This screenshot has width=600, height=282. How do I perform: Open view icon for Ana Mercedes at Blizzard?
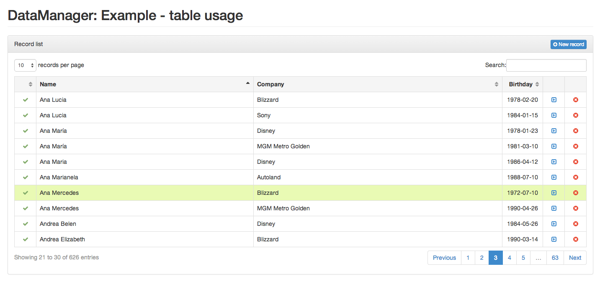click(554, 193)
